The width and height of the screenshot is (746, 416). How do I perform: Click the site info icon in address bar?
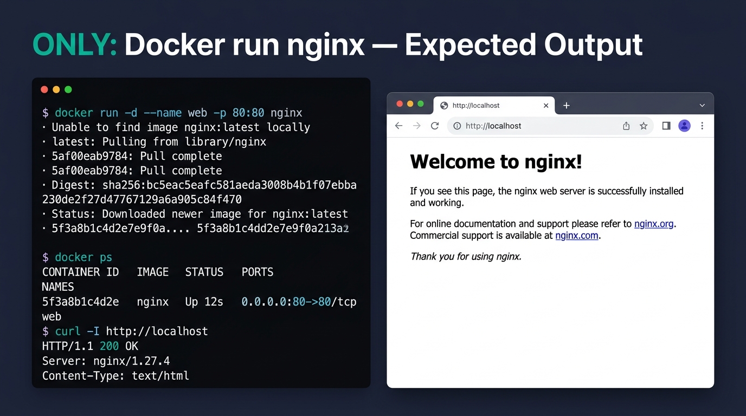(457, 126)
